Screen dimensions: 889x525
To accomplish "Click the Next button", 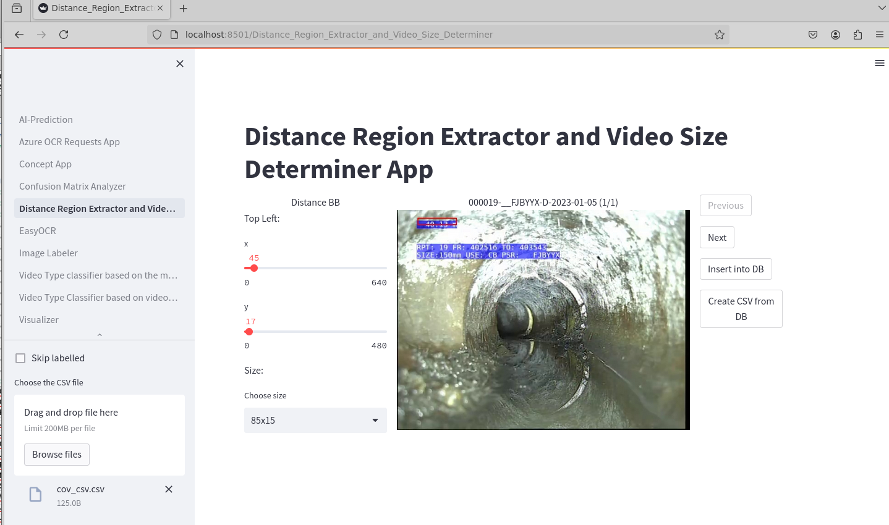I will 717,237.
